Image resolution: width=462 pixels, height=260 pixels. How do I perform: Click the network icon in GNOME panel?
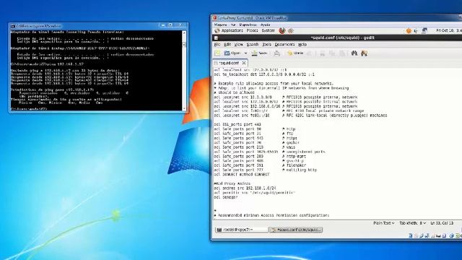tap(424, 30)
